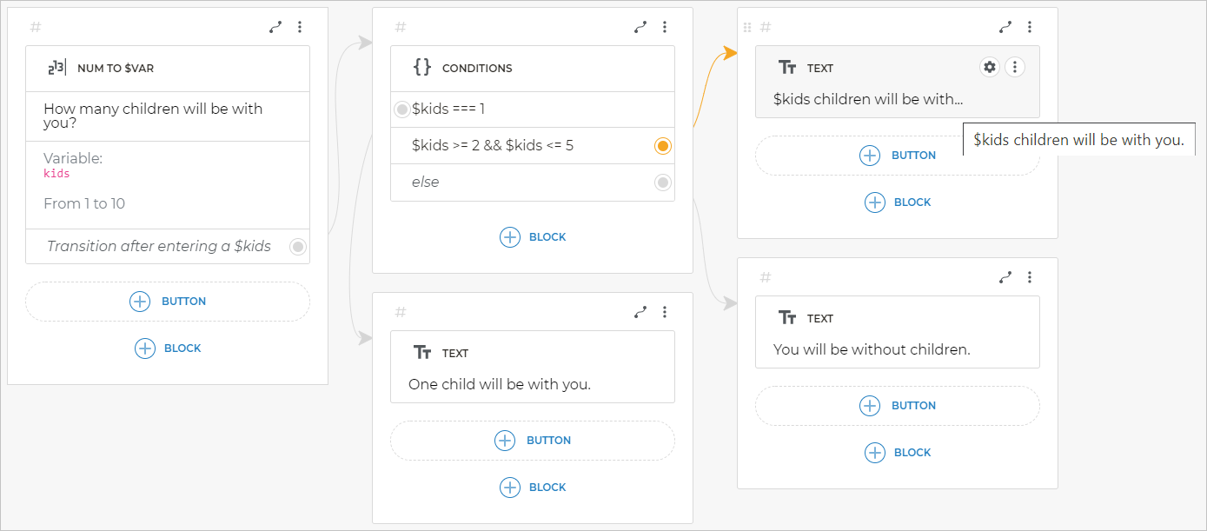
Task: Click the 'How many children will be with you?' field
Action: [x=153, y=116]
